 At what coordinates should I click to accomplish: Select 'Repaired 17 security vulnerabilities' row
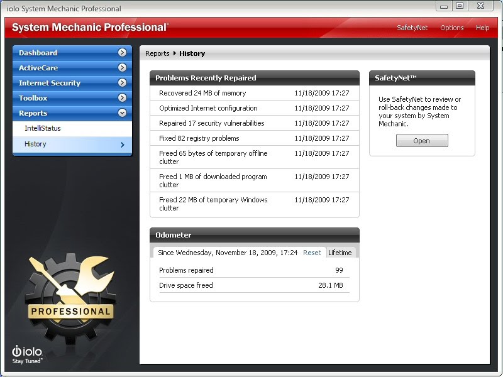(x=255, y=123)
